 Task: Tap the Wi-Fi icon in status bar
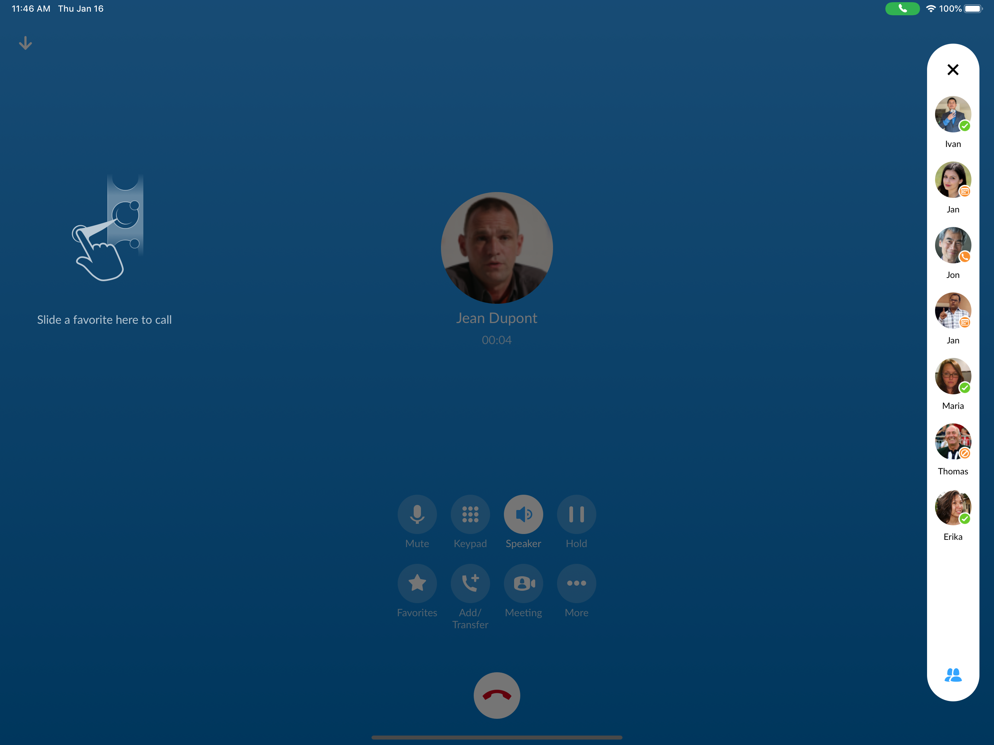931,8
